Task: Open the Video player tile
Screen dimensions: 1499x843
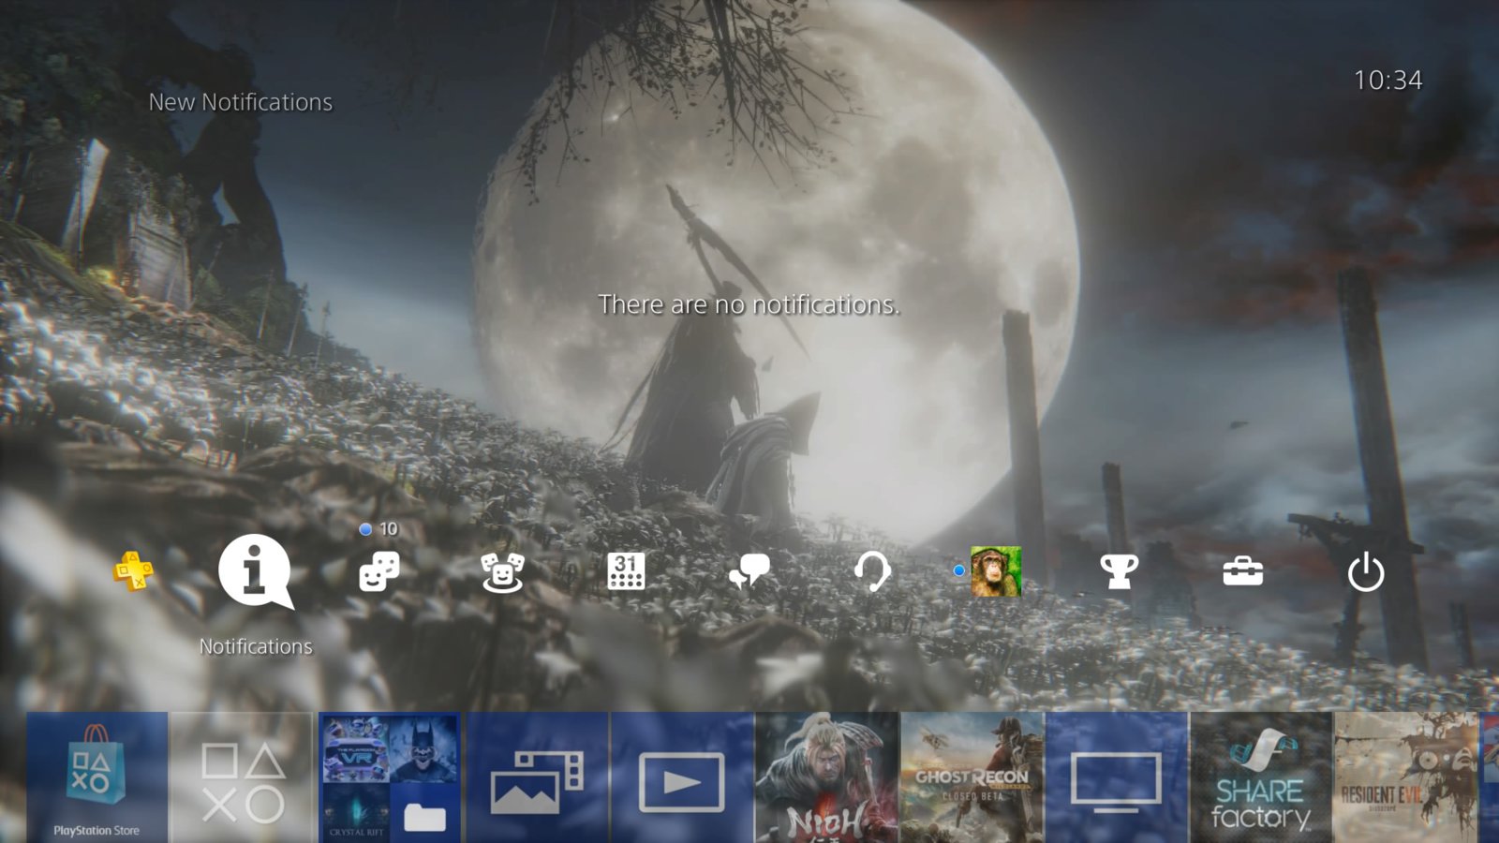Action: 682,777
